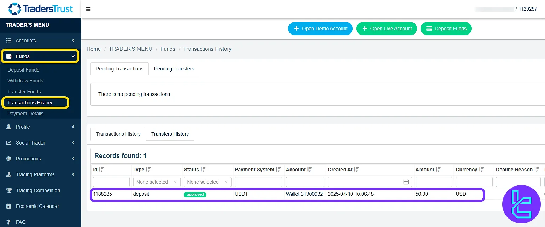Expand the Trading Platforms menu chevron
Viewport: 545px width, 227px height.
(x=73, y=174)
